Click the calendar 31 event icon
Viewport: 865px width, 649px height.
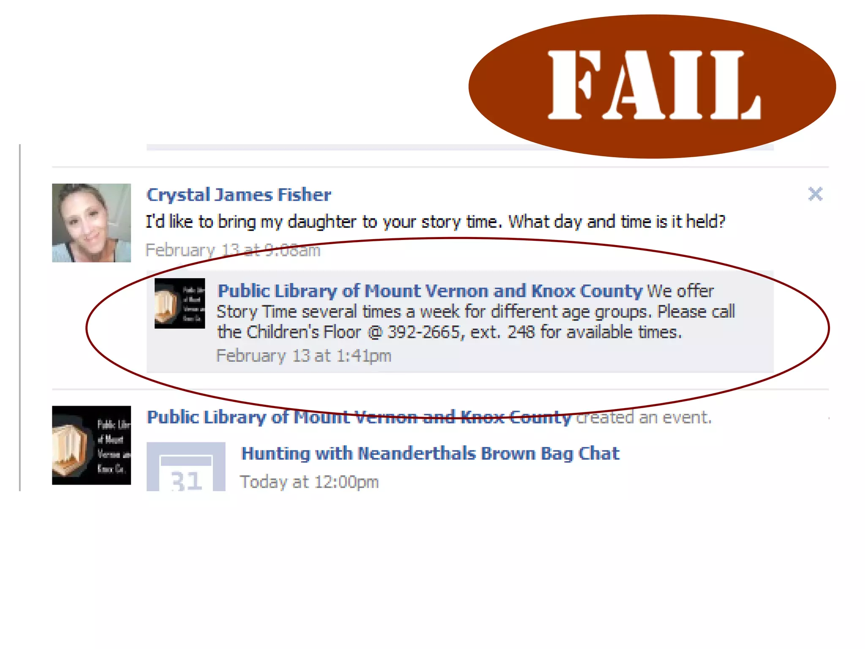pyautogui.click(x=186, y=466)
